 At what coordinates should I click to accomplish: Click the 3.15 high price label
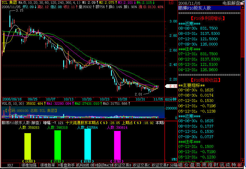[19, 10]
